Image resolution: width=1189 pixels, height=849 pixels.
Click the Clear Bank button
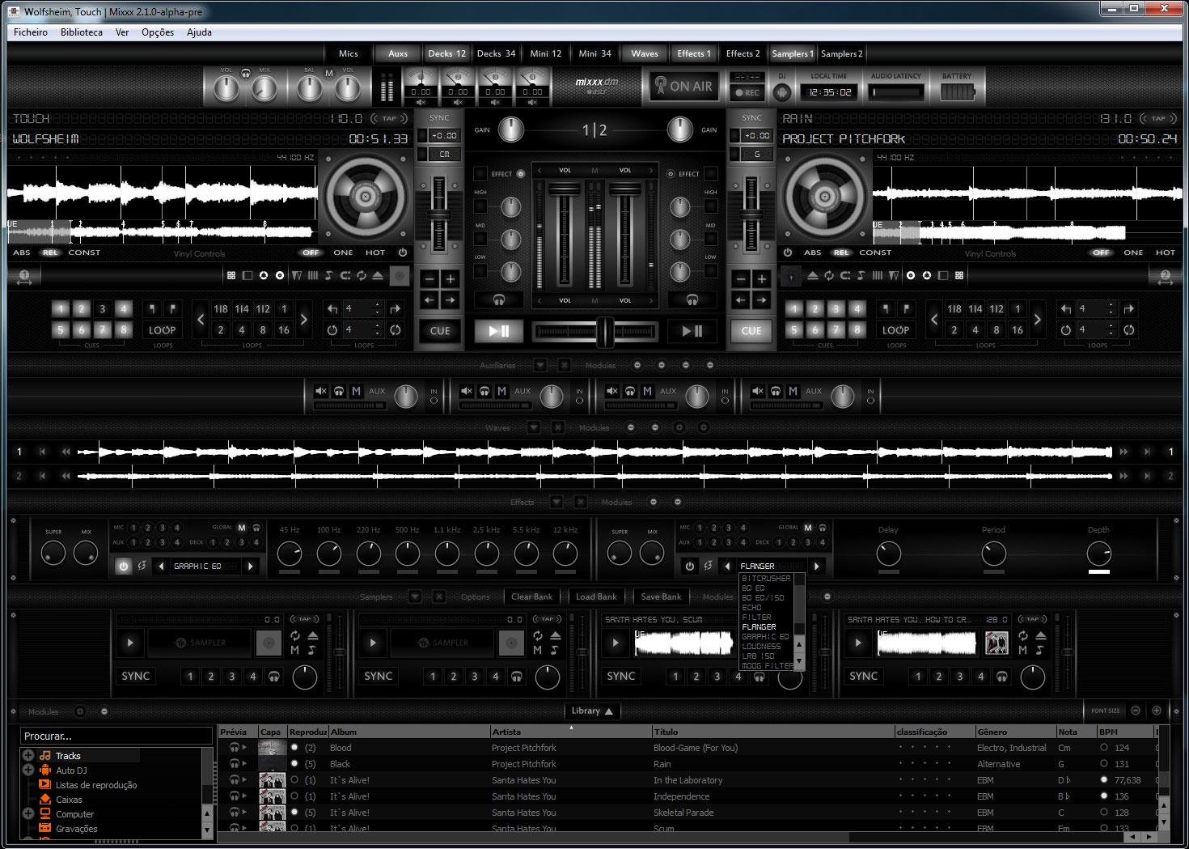click(531, 596)
